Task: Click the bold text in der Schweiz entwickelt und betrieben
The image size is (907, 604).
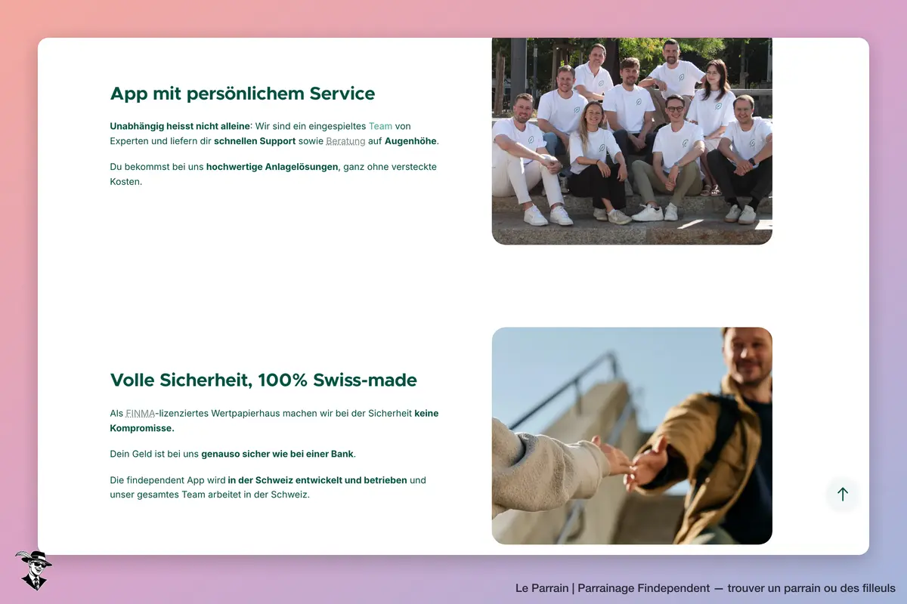Action: pyautogui.click(x=317, y=480)
